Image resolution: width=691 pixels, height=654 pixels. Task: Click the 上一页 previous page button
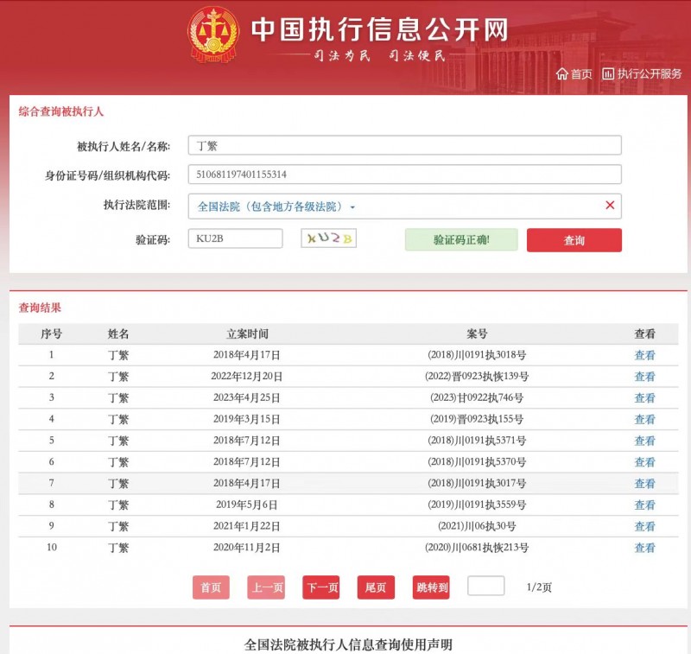click(x=266, y=587)
